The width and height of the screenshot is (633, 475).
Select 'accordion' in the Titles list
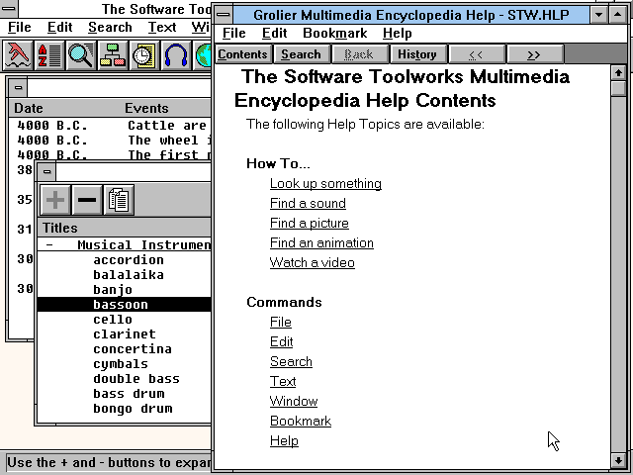[129, 259]
